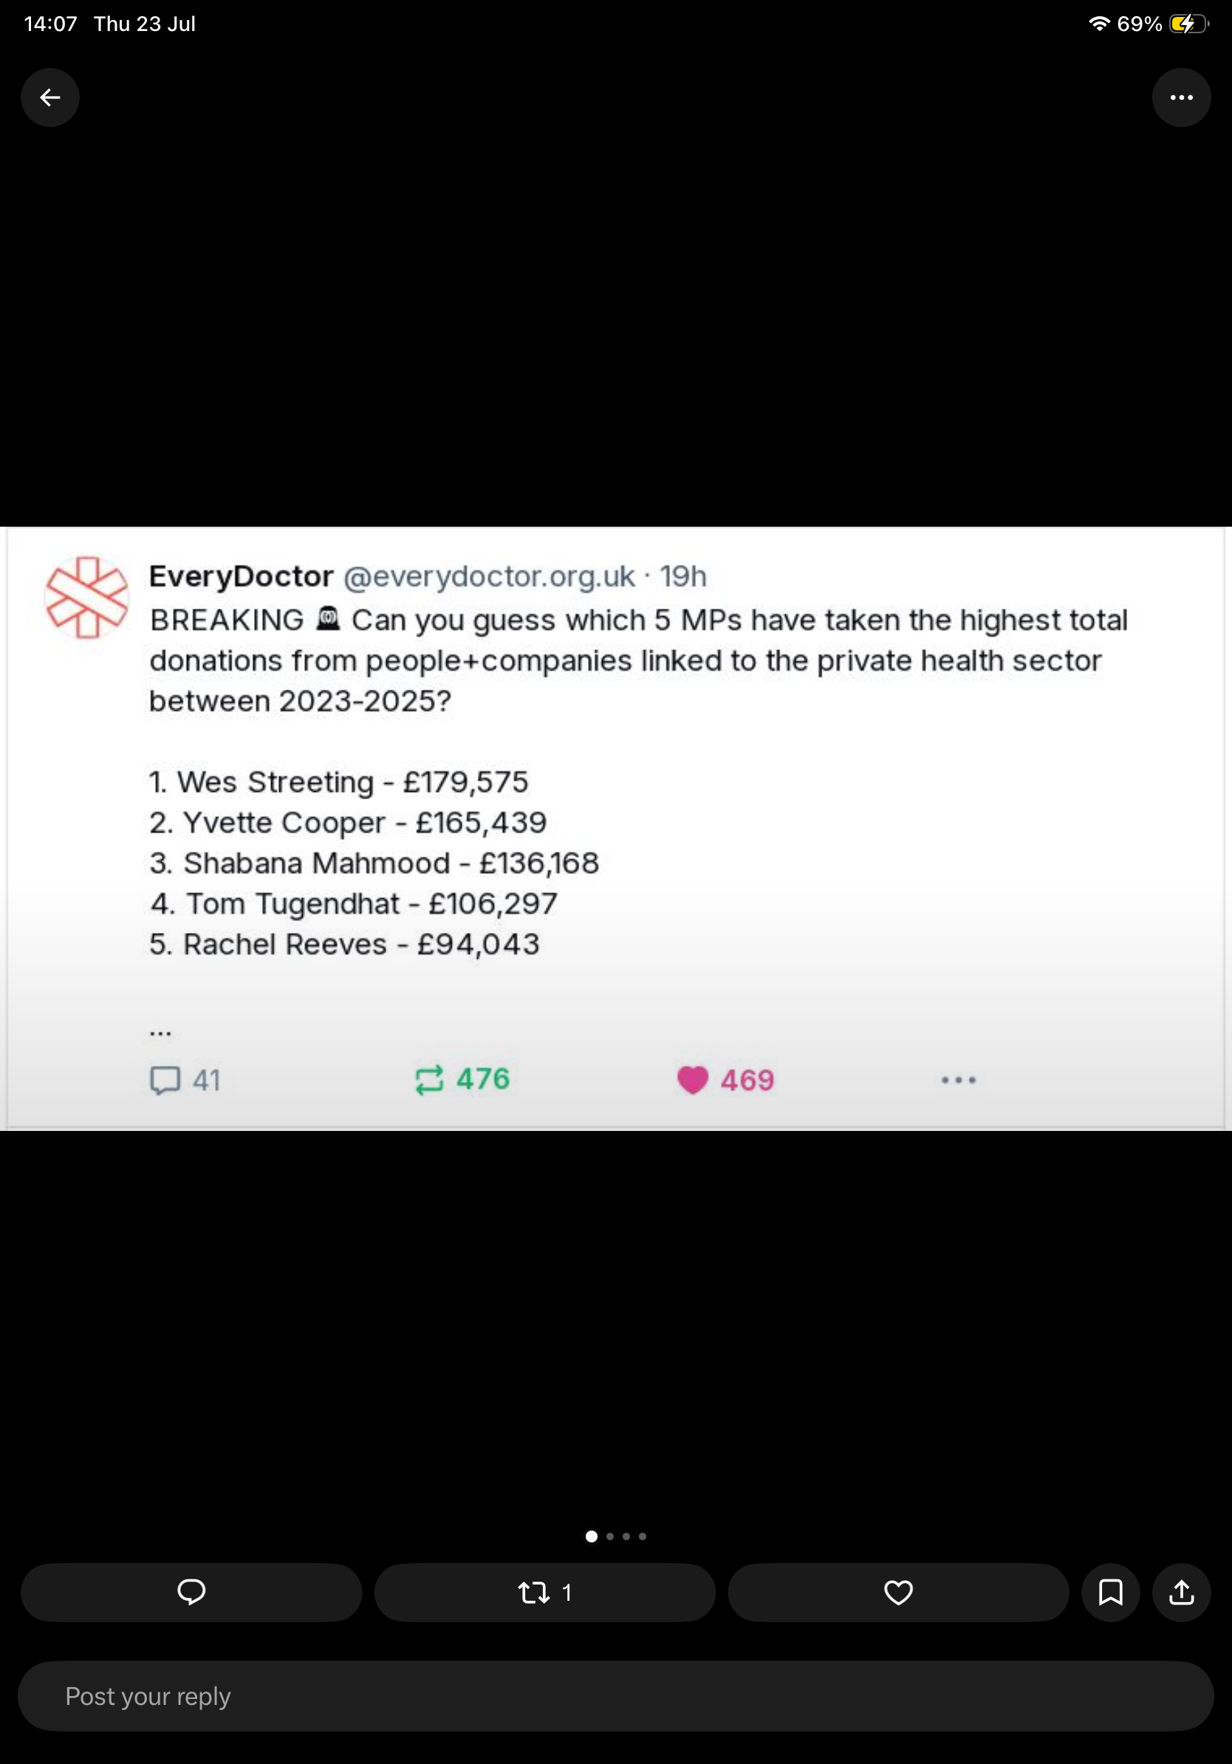1232x1764 pixels.
Task: Open the @everydoctor.org.uk handle link
Action: coord(489,576)
